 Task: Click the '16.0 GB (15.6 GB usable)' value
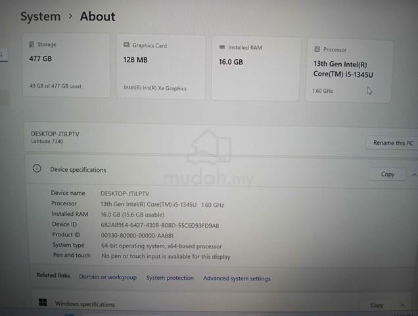point(132,215)
